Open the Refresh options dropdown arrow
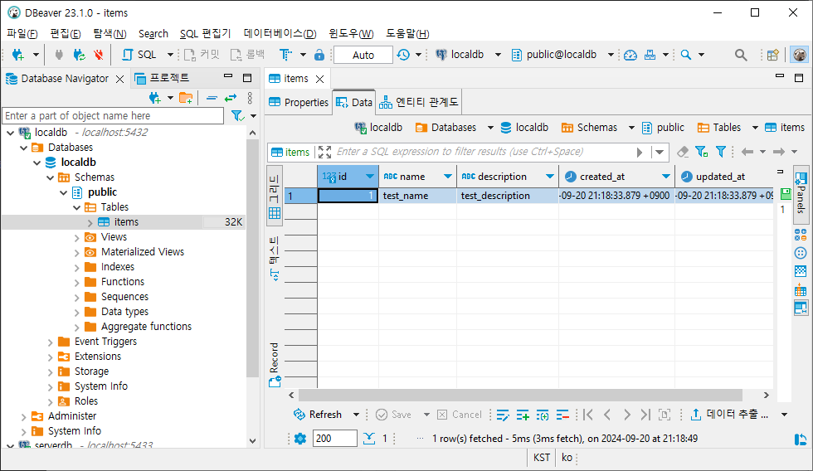This screenshot has width=813, height=471. (356, 415)
